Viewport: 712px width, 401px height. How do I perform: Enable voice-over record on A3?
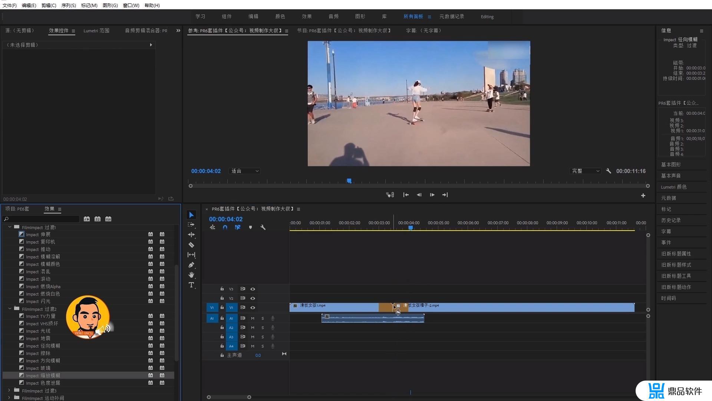click(273, 337)
